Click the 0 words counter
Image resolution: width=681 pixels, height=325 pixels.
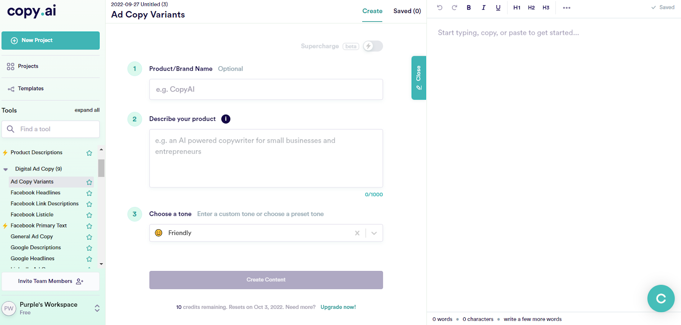coord(443,319)
